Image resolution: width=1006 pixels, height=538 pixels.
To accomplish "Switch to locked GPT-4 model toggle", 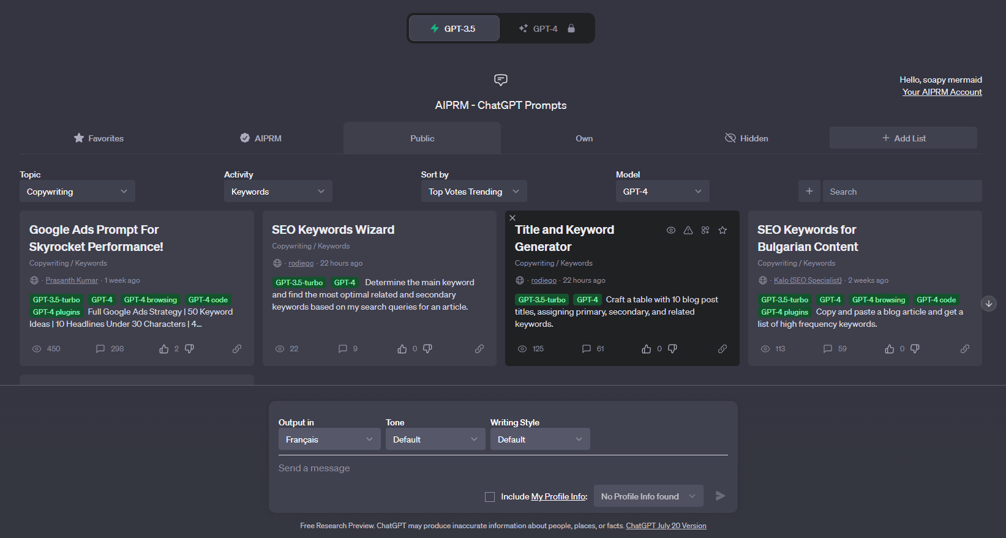I will 546,28.
